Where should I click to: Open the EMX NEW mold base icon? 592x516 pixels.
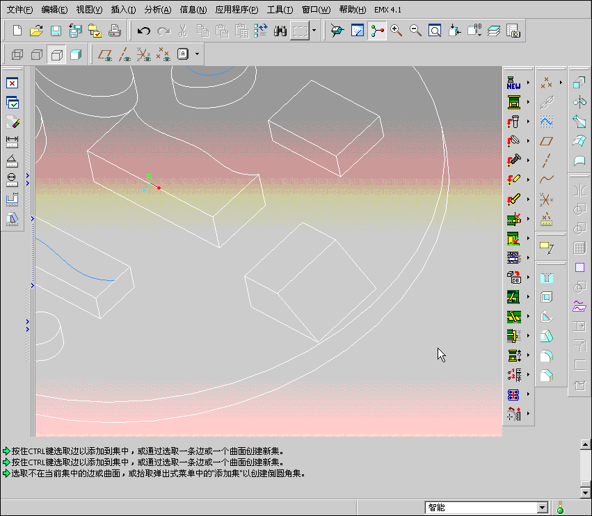tap(514, 83)
